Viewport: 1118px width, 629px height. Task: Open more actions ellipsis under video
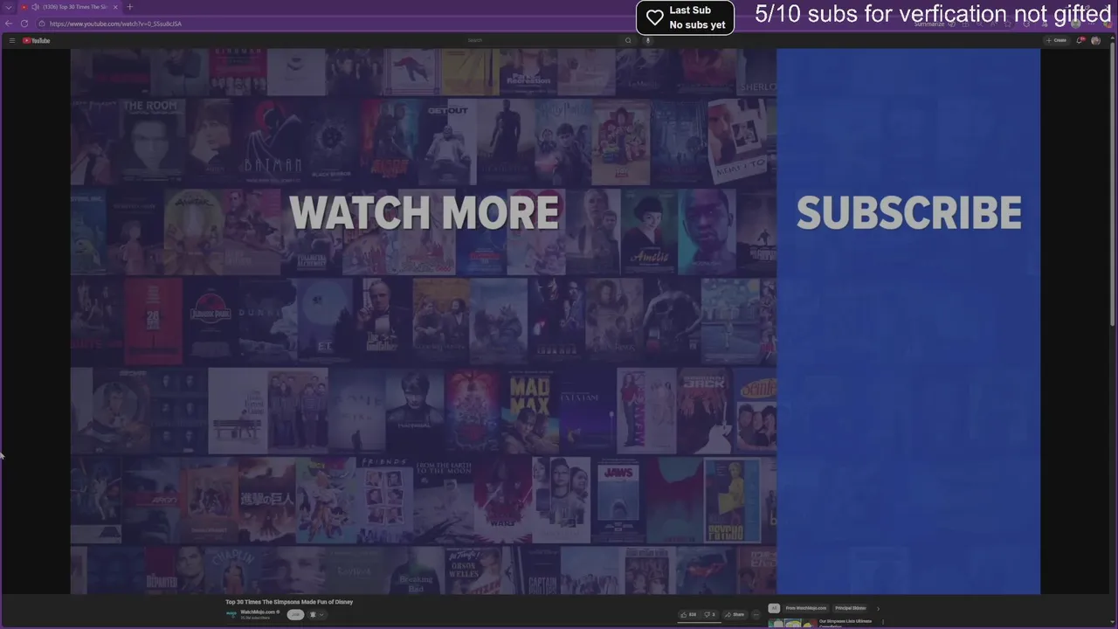(x=756, y=614)
